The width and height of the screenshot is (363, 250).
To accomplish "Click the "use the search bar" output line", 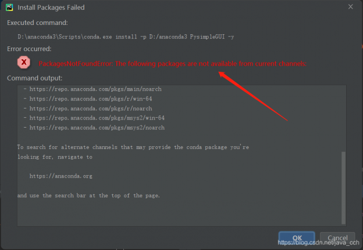I will click(x=88, y=195).
